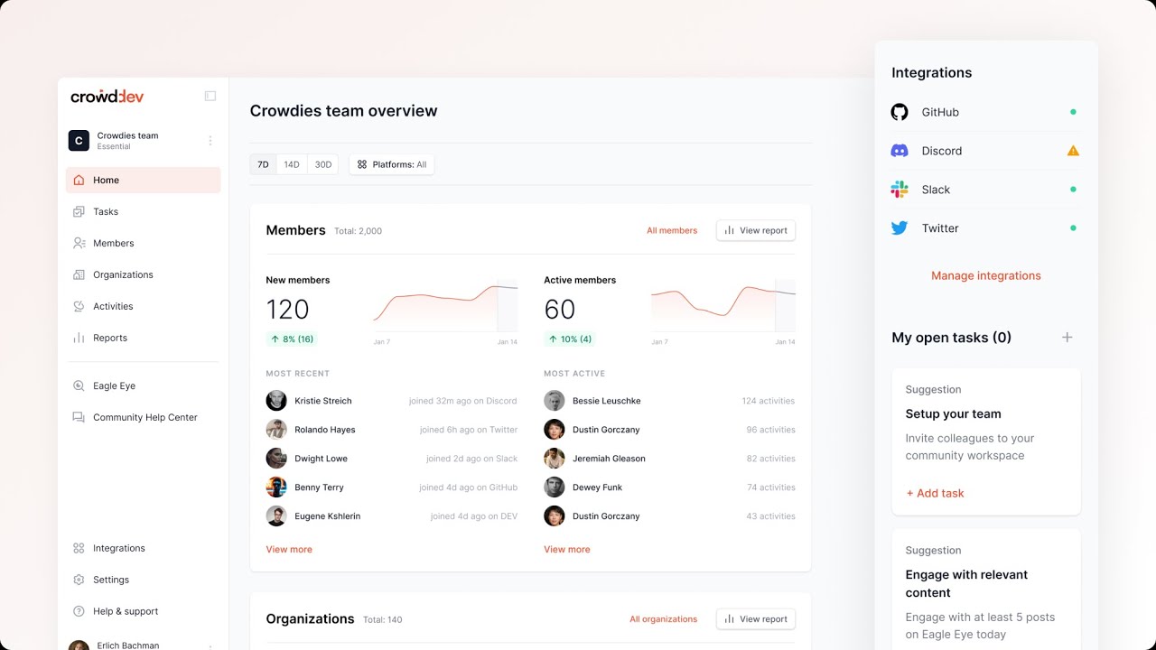Click the Discord warning triangle icon

tap(1073, 151)
